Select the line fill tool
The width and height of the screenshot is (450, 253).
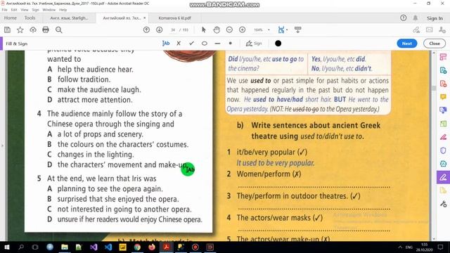pyautogui.click(x=217, y=44)
